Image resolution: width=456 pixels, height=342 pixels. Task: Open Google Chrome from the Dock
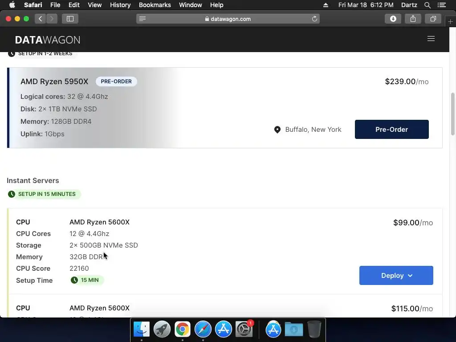[x=182, y=329]
